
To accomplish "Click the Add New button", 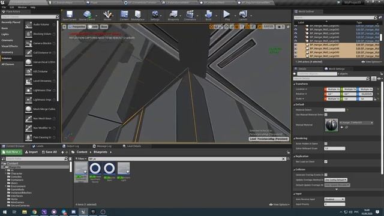I will tap(11, 152).
